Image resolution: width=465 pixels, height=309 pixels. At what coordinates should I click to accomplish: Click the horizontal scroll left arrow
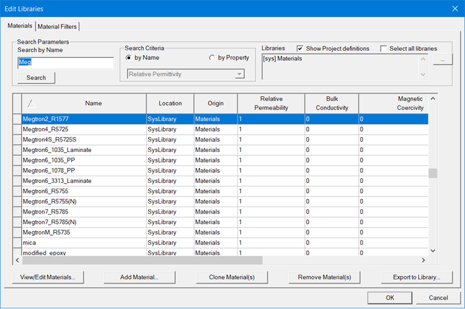click(17, 261)
